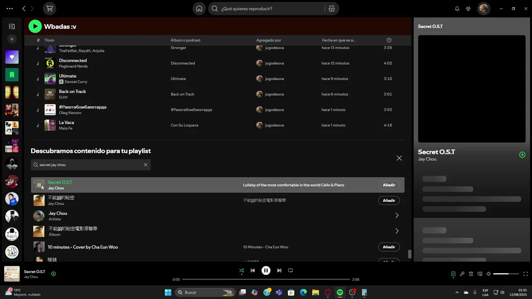Sort by duration clock icon
Image resolution: width=532 pixels, height=299 pixels.
click(x=389, y=40)
